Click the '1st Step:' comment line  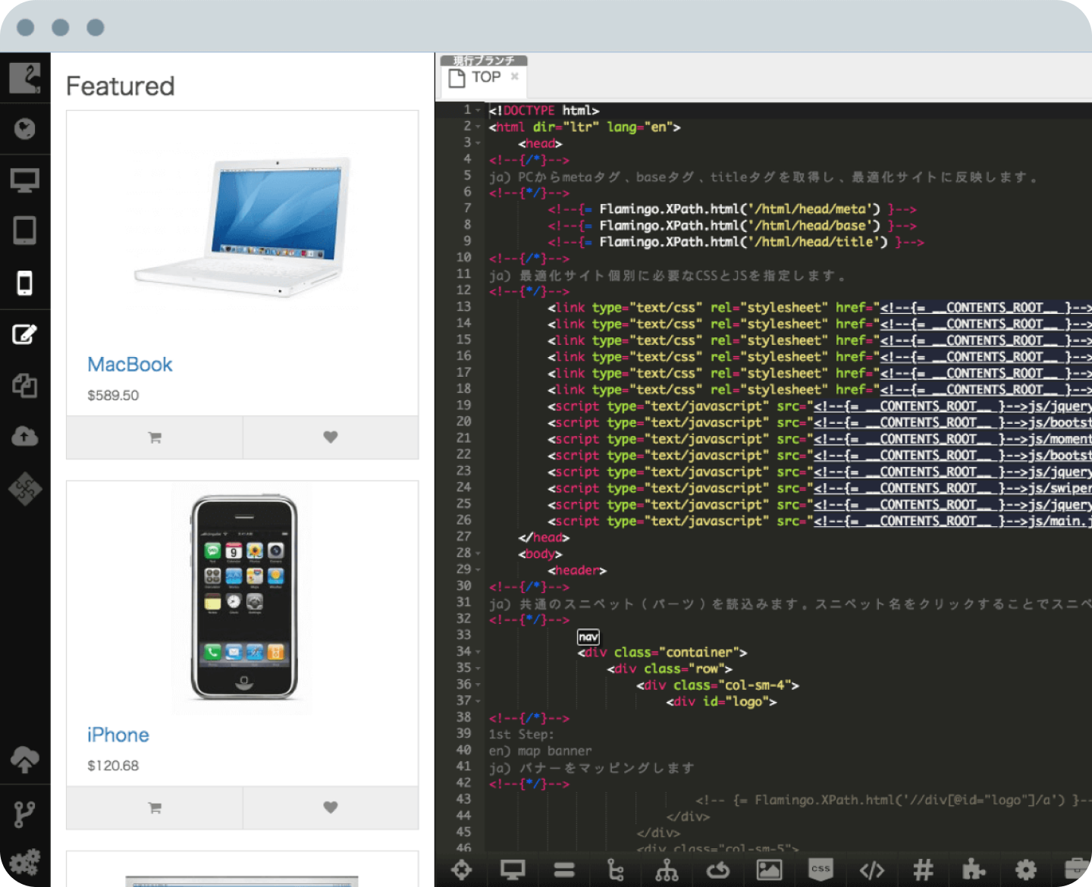(x=521, y=735)
